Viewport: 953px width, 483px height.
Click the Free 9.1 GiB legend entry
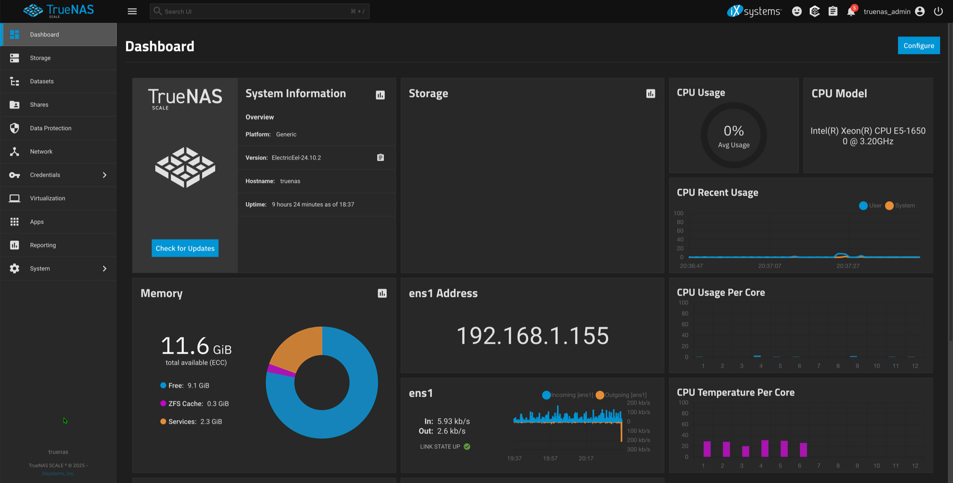pyautogui.click(x=185, y=385)
